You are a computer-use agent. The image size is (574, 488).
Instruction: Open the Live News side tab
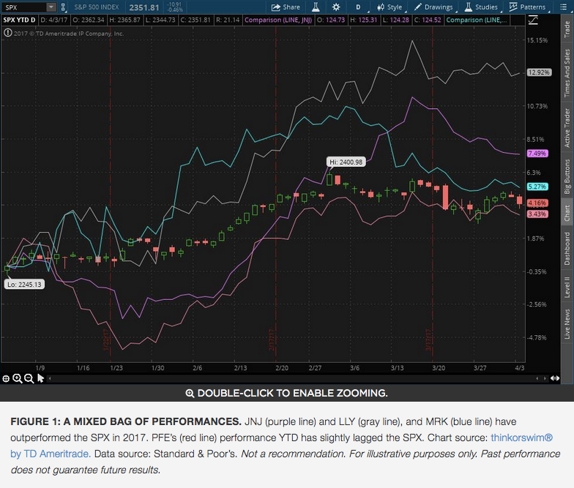(567, 324)
